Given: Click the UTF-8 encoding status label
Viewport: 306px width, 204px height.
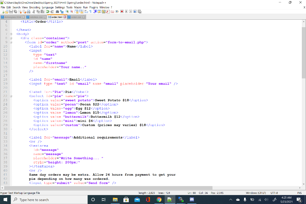Looking at the screenshot, I should 274,193.
